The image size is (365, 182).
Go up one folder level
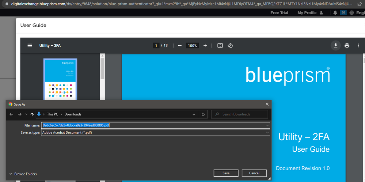(x=32, y=114)
